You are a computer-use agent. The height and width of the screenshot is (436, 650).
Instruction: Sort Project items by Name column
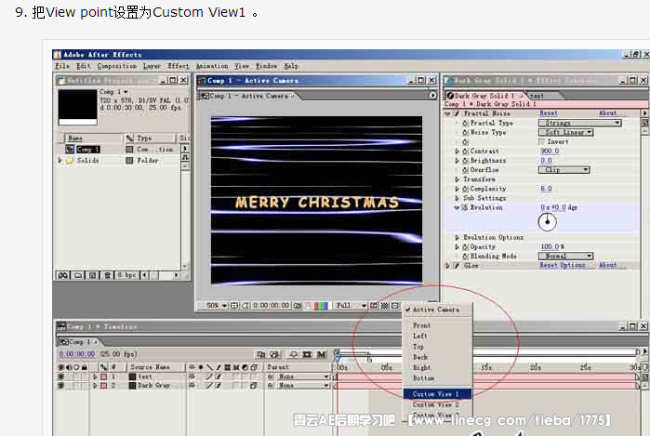pyautogui.click(x=92, y=138)
